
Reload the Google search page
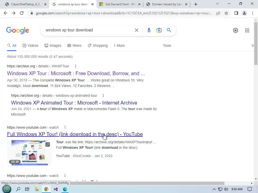pyautogui.click(x=22, y=13)
